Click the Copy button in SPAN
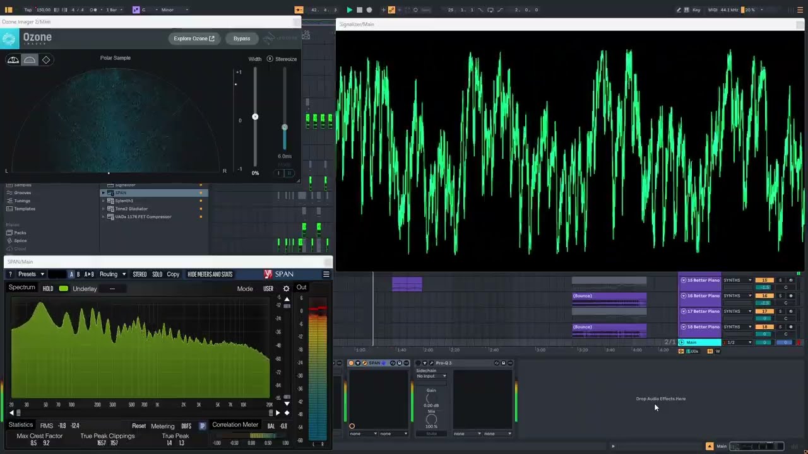This screenshot has height=454, width=808. pyautogui.click(x=173, y=274)
